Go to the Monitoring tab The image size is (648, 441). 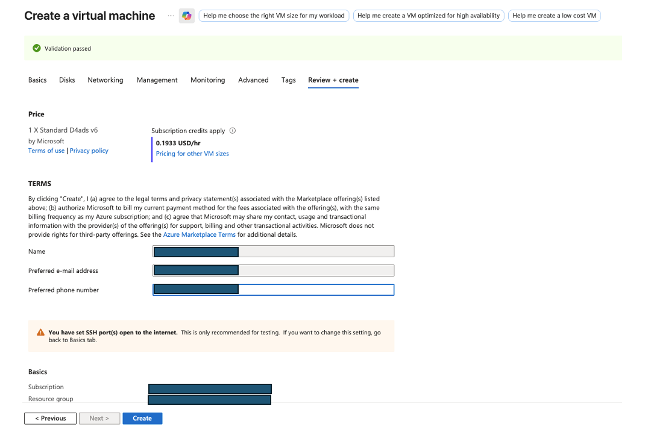[x=208, y=80]
